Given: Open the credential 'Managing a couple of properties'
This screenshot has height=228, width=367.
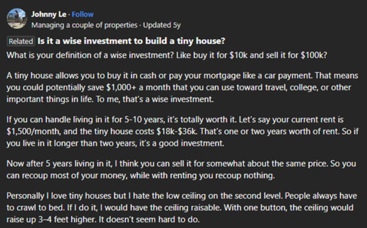Looking at the screenshot, I should click(x=85, y=25).
